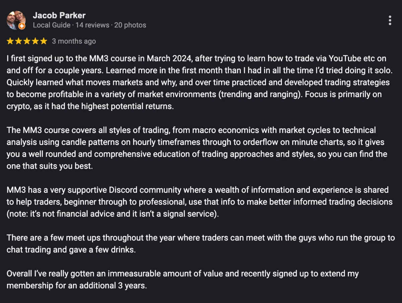Click the word 'YouTube' in the review
Image resolution: width=402 pixels, height=303 pixels.
pyautogui.click(x=345, y=59)
